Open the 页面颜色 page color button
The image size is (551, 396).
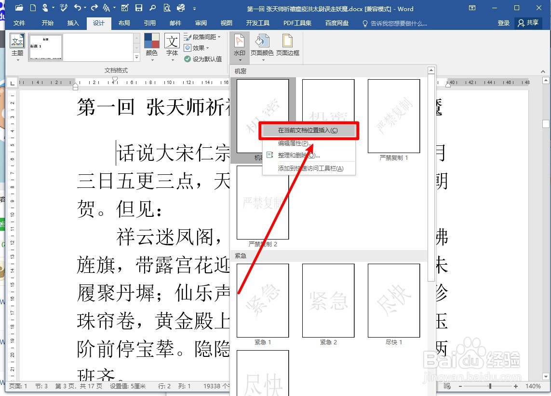(262, 47)
